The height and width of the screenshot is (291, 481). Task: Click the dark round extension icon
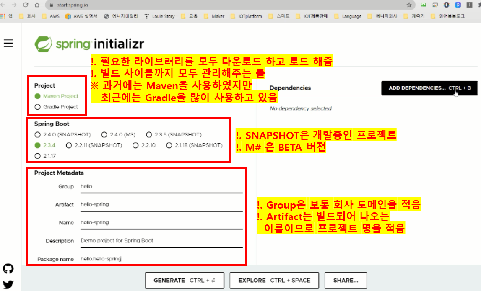click(446, 5)
